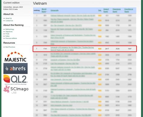This screenshot has height=117, width=143.
Task: Open the Contact Us link
Action: pos(9,21)
